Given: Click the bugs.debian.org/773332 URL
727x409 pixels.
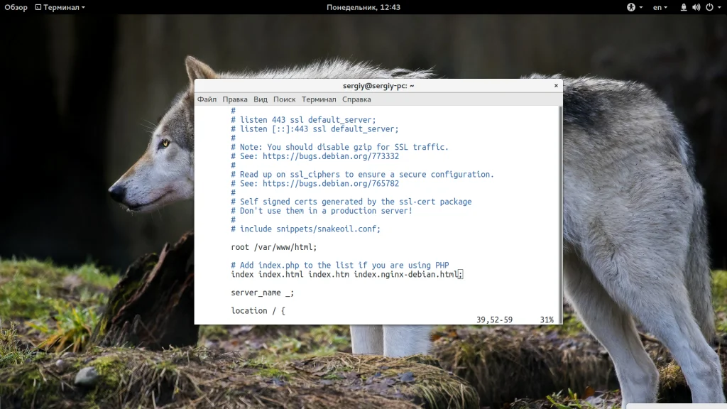Looking at the screenshot, I should coord(331,156).
